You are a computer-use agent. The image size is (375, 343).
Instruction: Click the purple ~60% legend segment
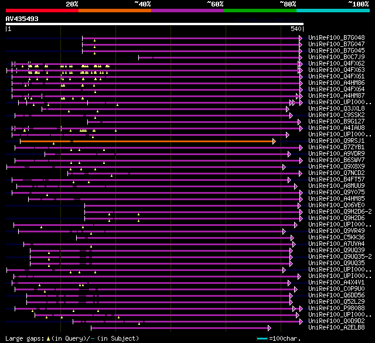point(187,11)
